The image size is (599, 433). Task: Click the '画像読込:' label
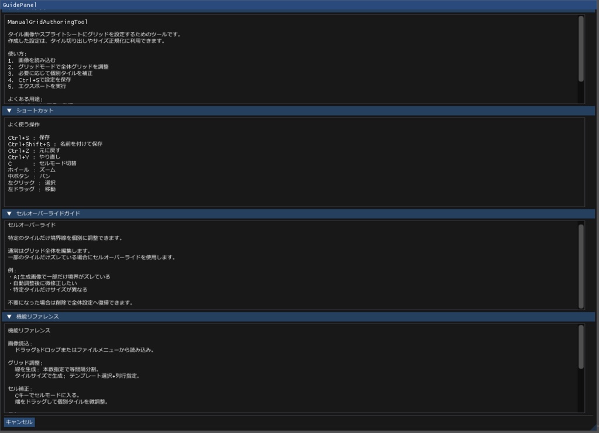[x=20, y=343]
